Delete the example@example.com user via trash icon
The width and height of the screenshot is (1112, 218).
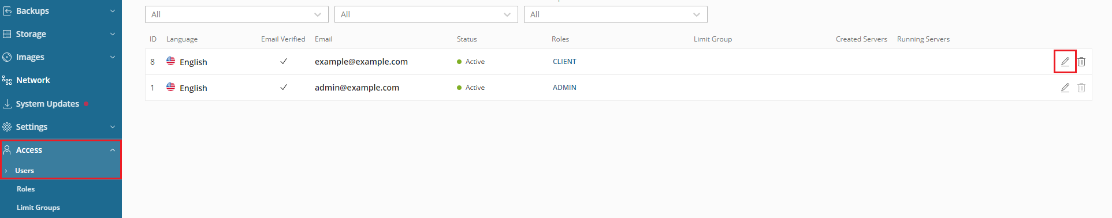1081,62
